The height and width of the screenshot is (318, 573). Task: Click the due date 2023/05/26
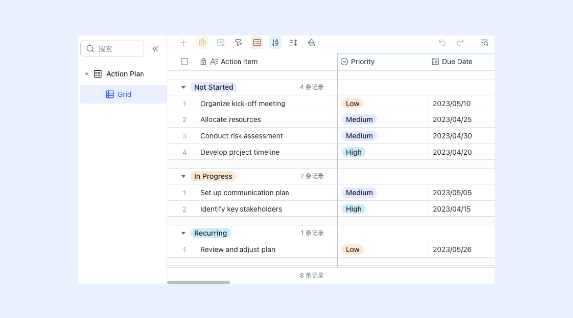(x=452, y=249)
